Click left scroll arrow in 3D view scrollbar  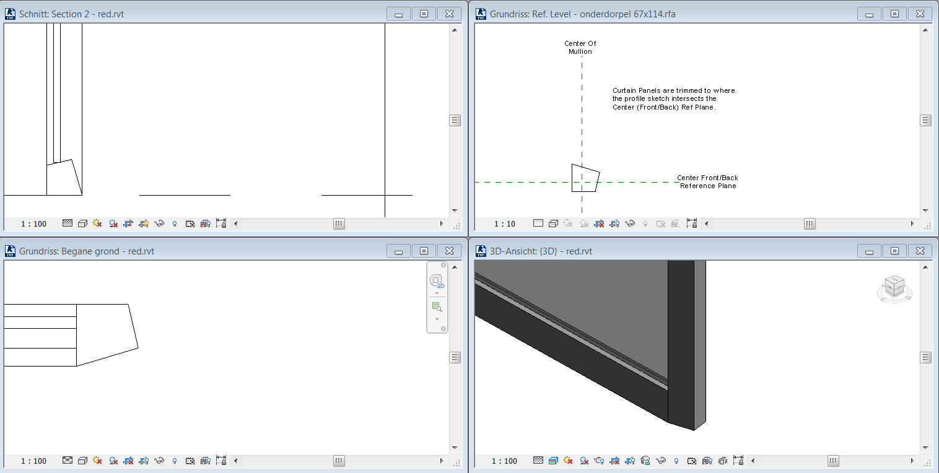coord(754,461)
